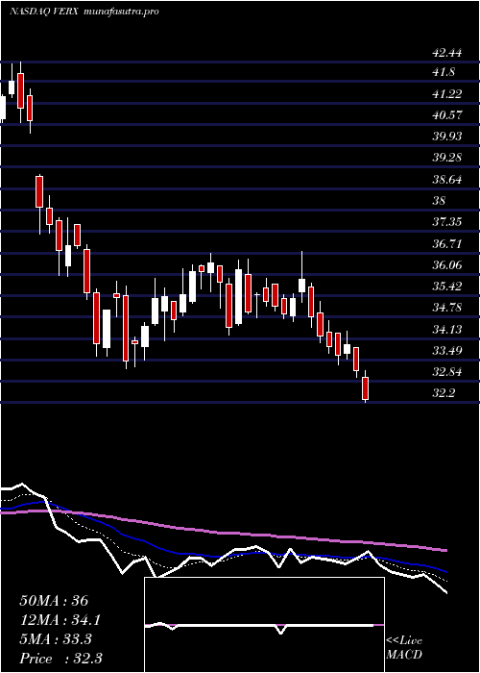The width and height of the screenshot is (480, 673).
Task: Select the 38.64 price axis label
Action: coord(447,179)
